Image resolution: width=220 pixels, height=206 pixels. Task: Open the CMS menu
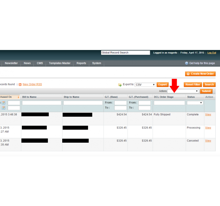(x=40, y=63)
